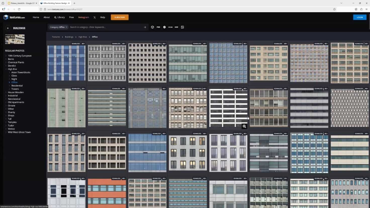Click the back arrow beside BUILDINGS
The width and height of the screenshot is (370, 208).
8,28
